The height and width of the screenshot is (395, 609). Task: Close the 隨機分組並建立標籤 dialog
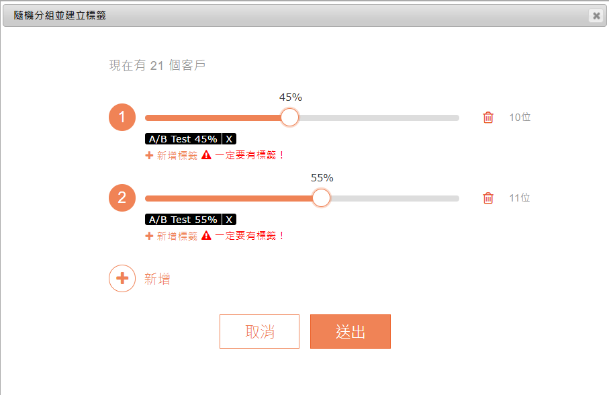pos(596,15)
